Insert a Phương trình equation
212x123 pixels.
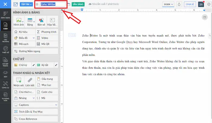47,32
